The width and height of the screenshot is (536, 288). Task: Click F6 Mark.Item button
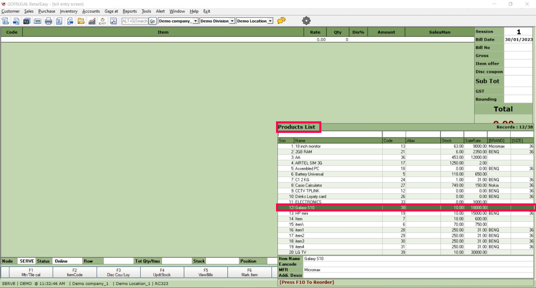pos(250,272)
